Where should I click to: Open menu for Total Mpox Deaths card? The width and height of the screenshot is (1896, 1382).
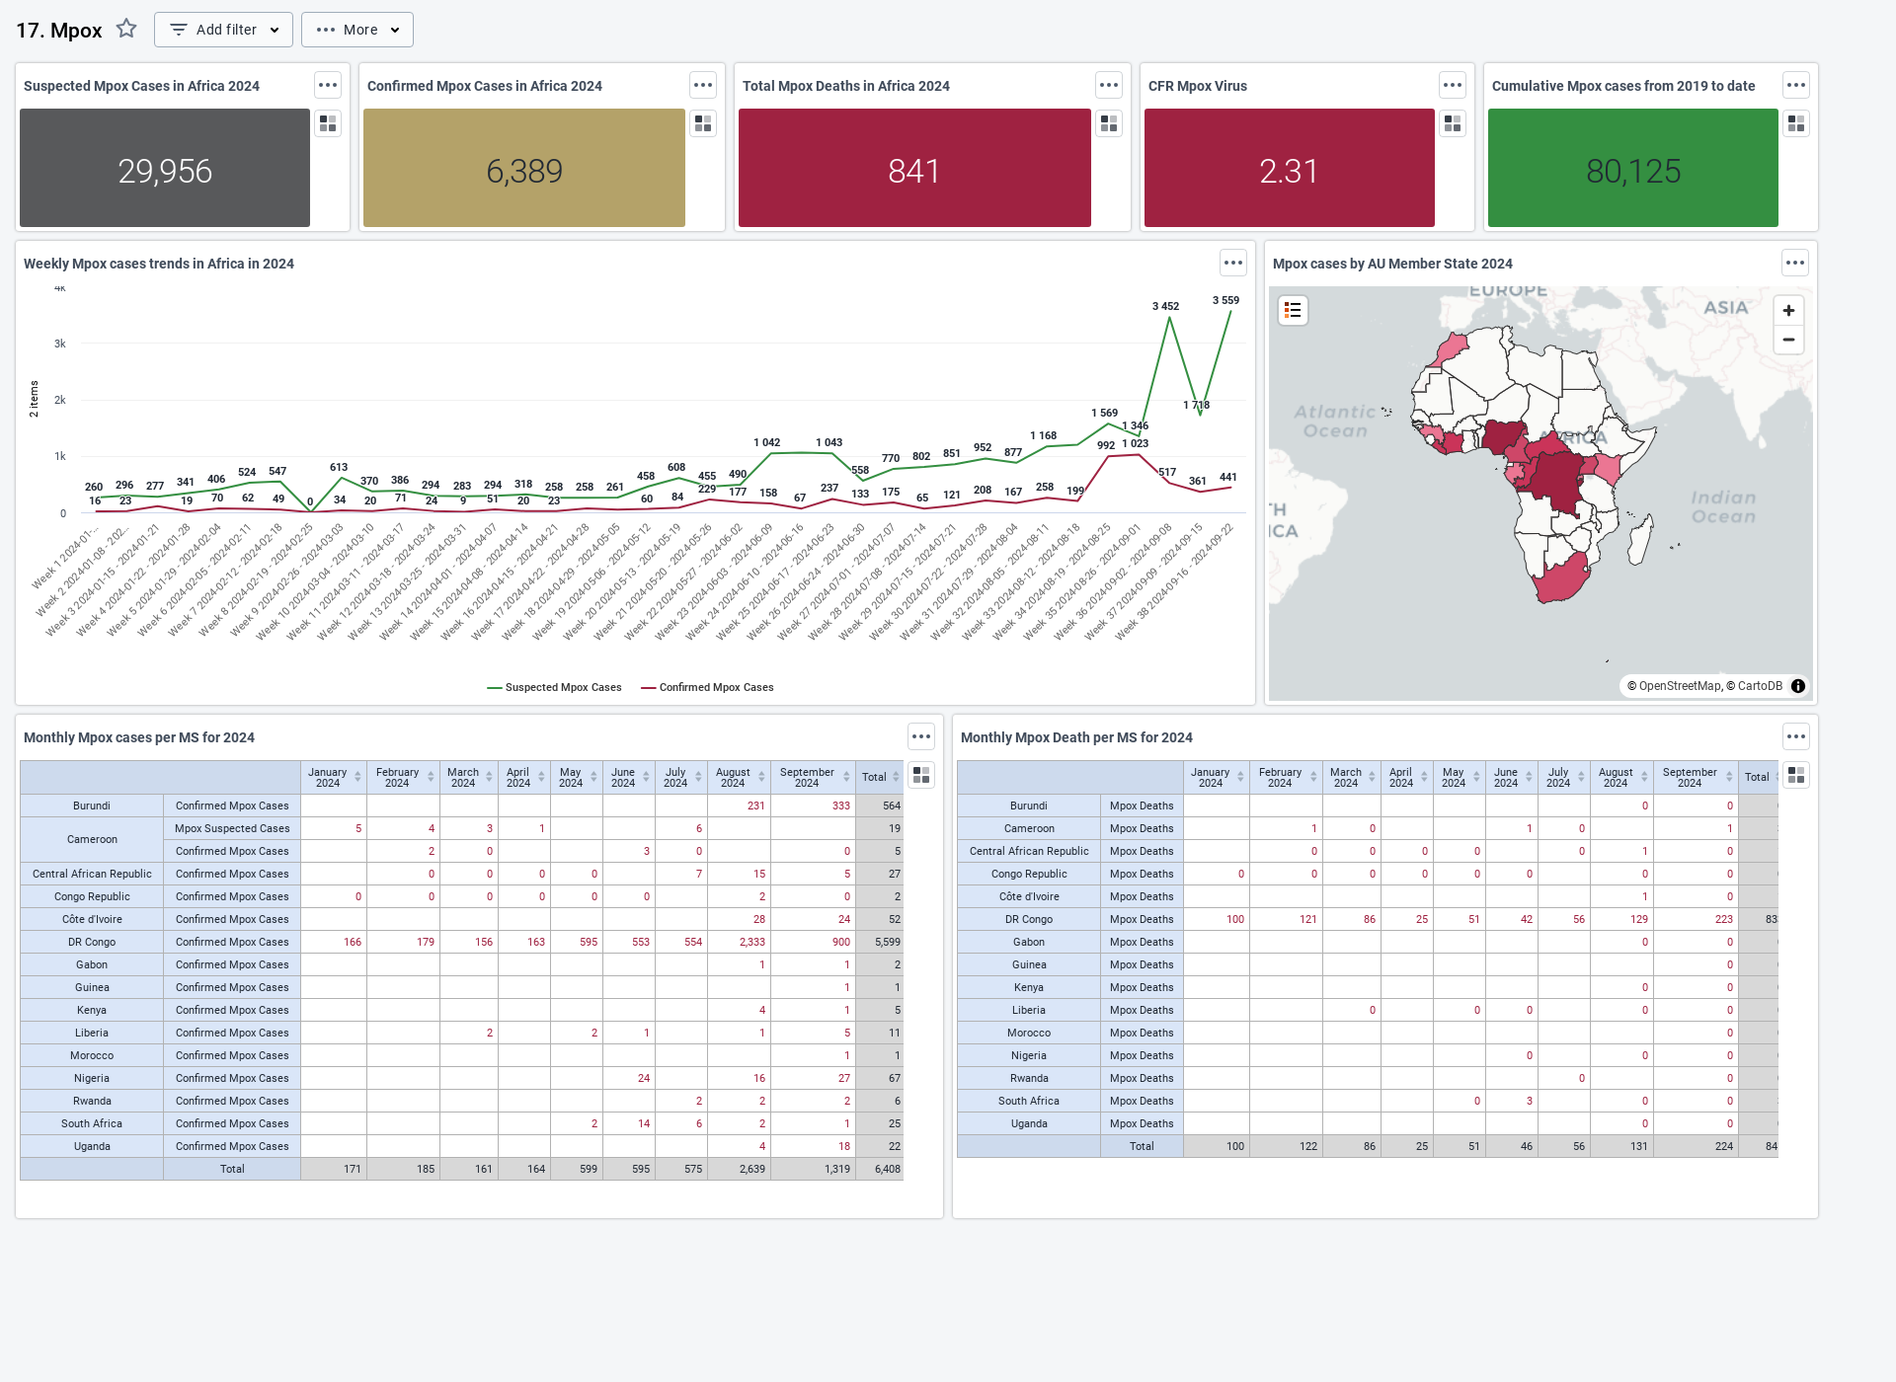coord(1109,85)
